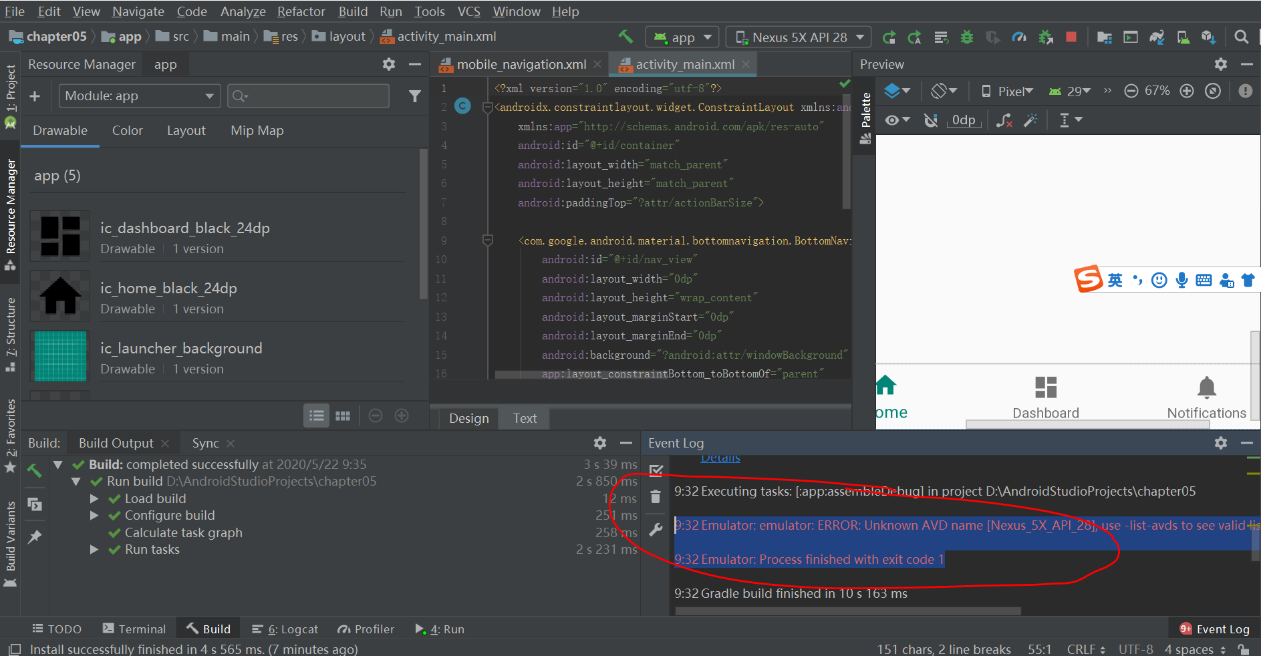Click Sync Project with Gradle Files icon
The image size is (1261, 656).
click(1157, 37)
